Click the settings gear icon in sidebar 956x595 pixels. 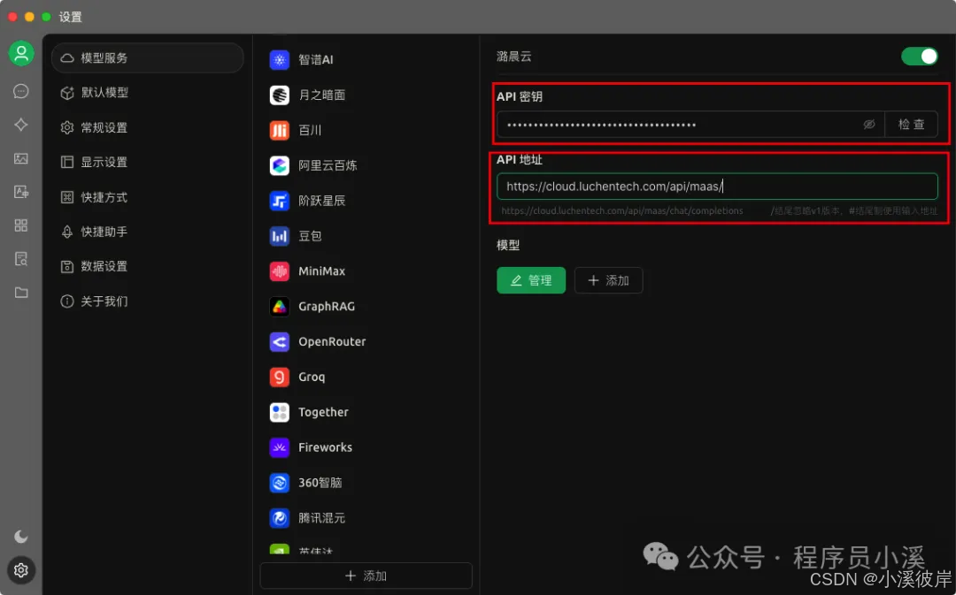tap(20, 570)
